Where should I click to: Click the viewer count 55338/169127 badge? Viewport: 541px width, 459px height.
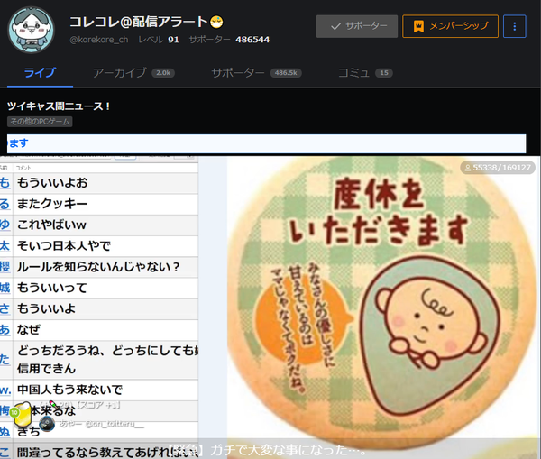[x=498, y=168]
